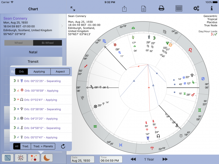Image resolution: width=219 pixels, height=164 pixels.
Task: Select the Transit chart option
Action: 33,61
